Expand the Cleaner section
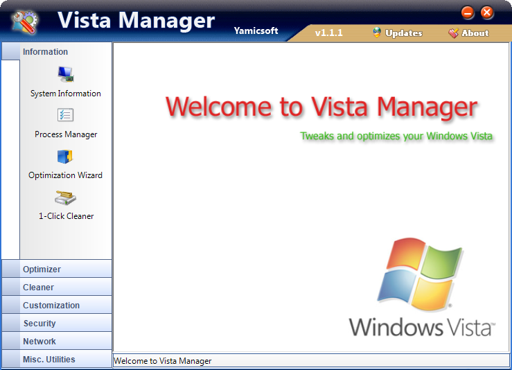512x370 pixels. coord(57,287)
